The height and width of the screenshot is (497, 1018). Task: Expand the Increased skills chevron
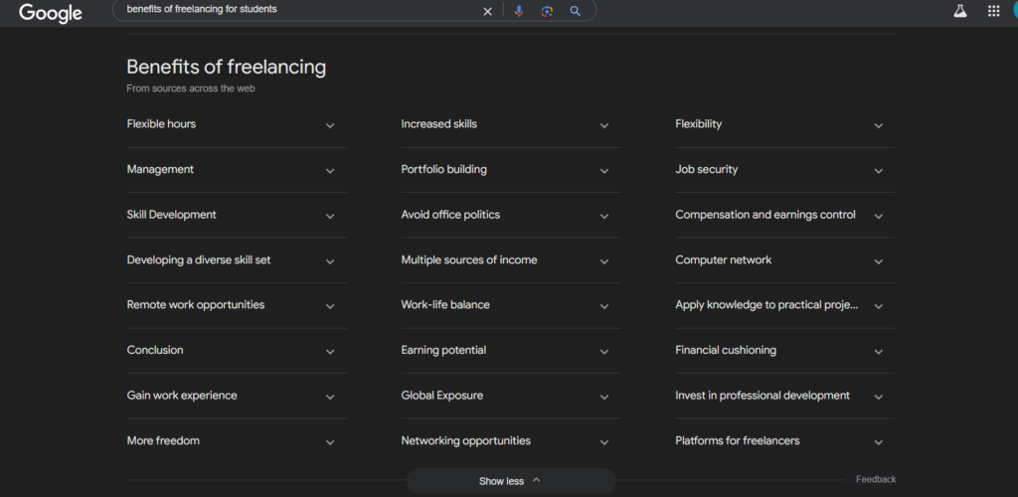(x=604, y=126)
